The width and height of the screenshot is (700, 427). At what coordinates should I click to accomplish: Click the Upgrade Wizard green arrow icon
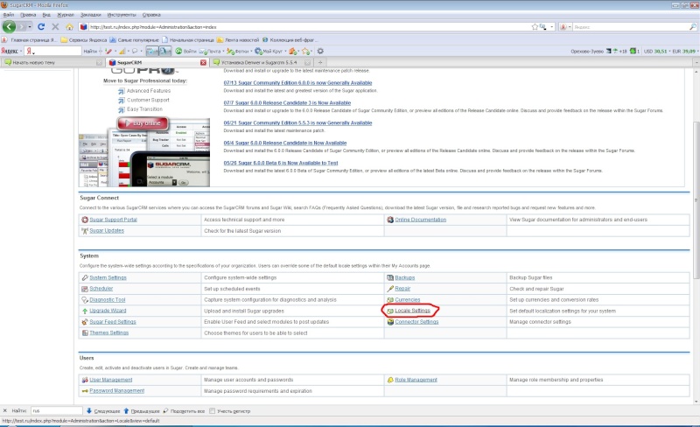[85, 311]
